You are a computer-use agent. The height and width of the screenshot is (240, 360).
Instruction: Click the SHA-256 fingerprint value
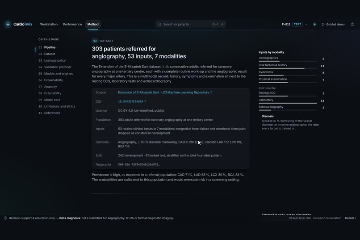[139, 164]
